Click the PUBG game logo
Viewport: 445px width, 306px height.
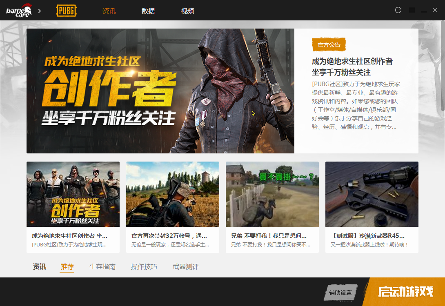click(x=67, y=11)
